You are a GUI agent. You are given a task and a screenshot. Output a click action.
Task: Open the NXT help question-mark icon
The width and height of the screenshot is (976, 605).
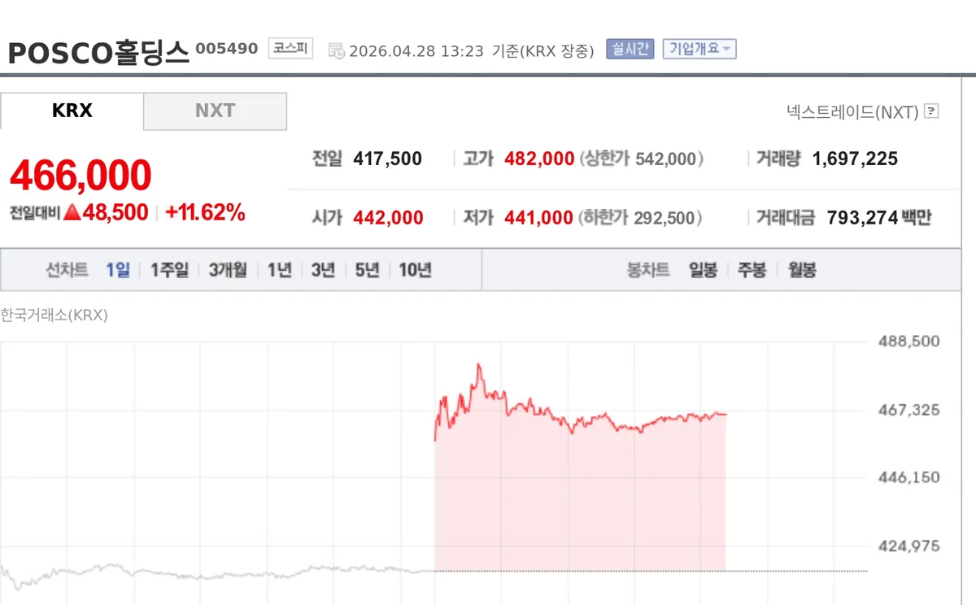932,111
